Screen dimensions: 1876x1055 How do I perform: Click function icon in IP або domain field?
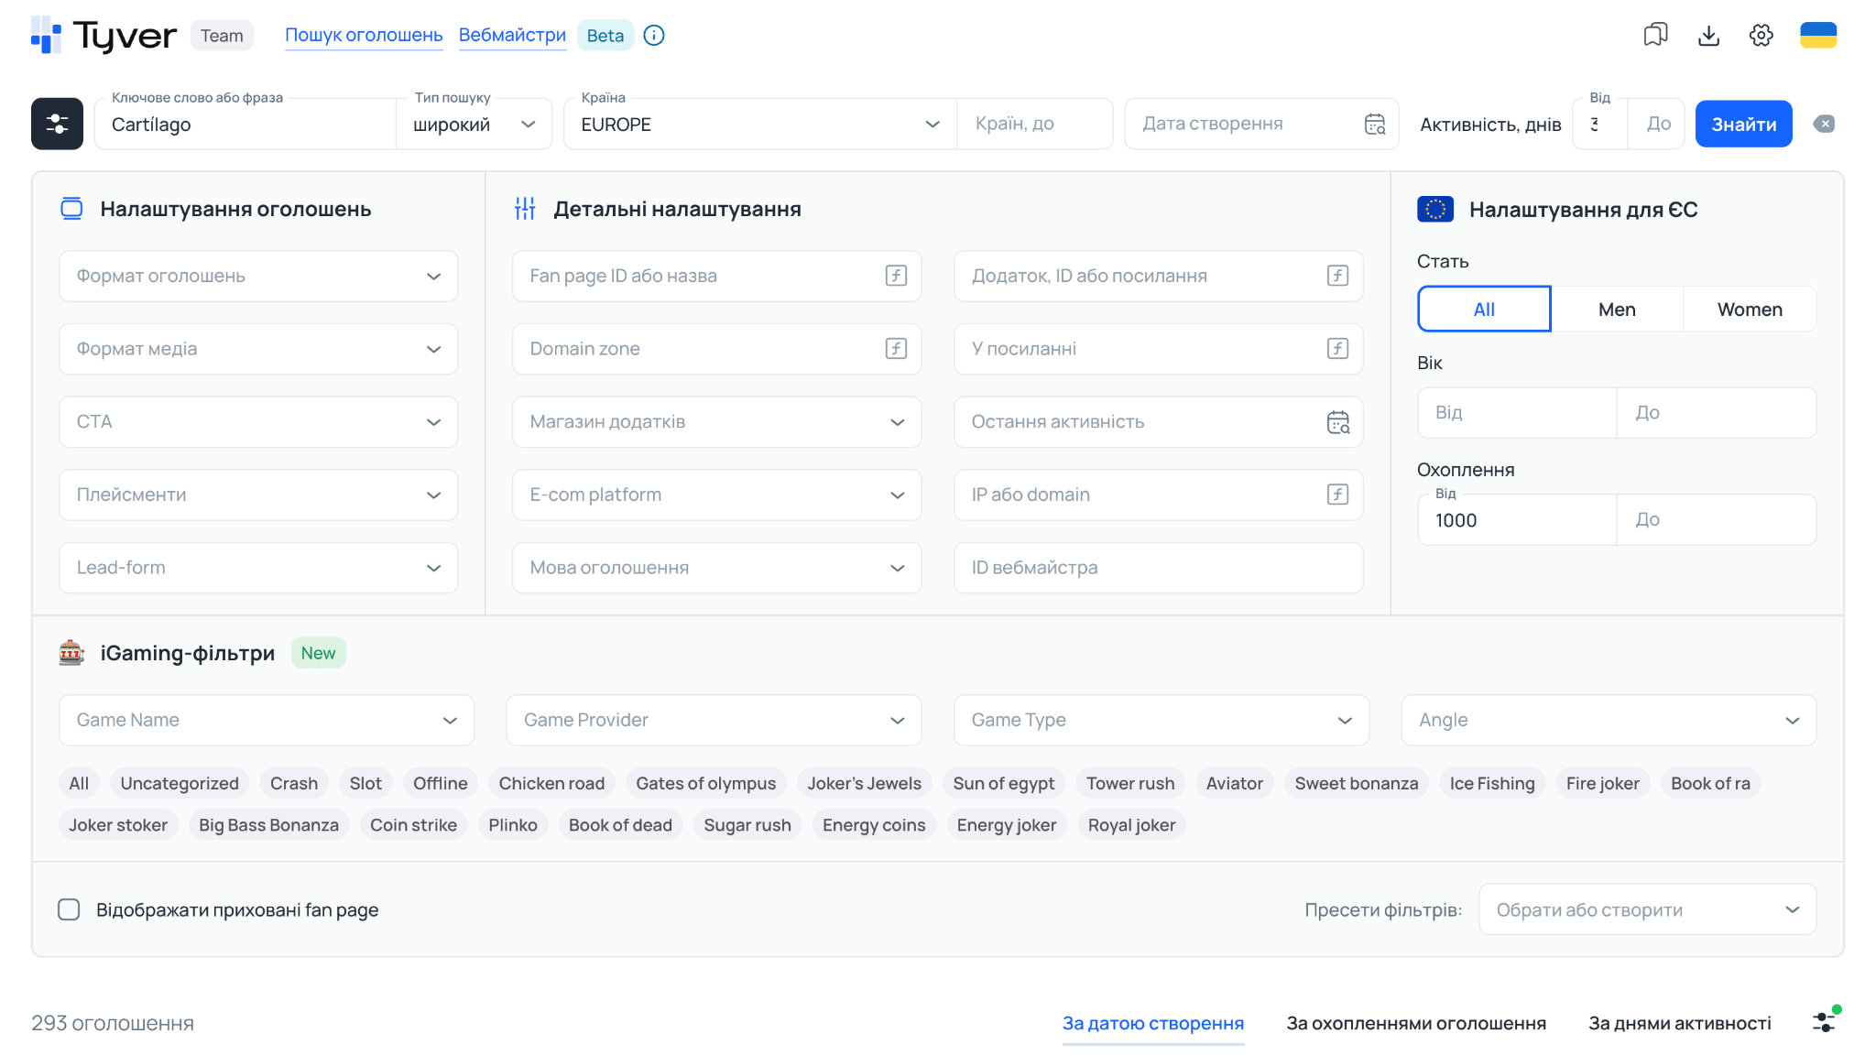[1337, 495]
